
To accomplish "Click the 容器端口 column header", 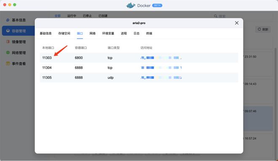I will click(x=81, y=48).
